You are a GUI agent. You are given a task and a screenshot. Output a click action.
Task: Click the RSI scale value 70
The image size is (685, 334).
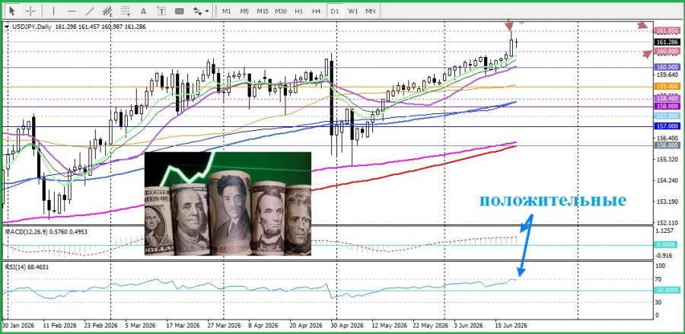tap(660, 279)
